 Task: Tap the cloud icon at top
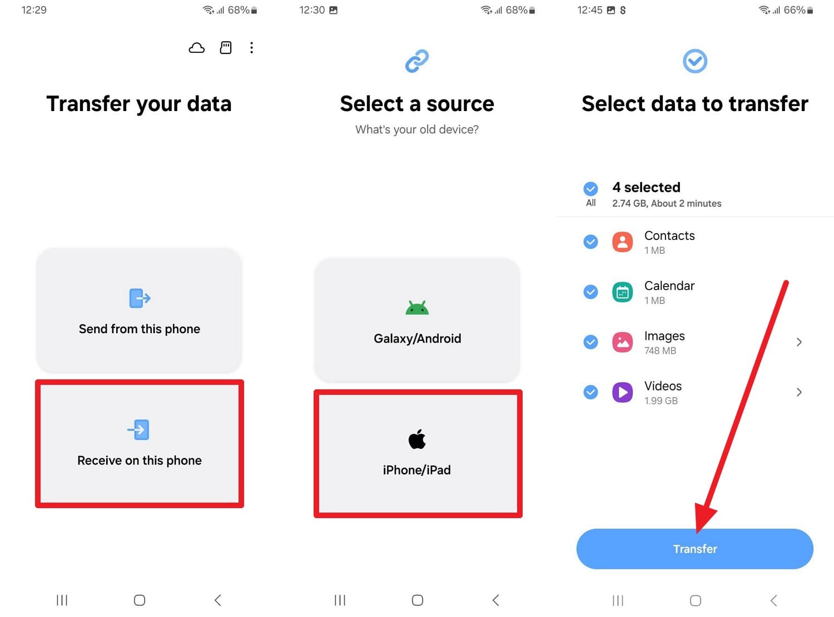pos(196,48)
